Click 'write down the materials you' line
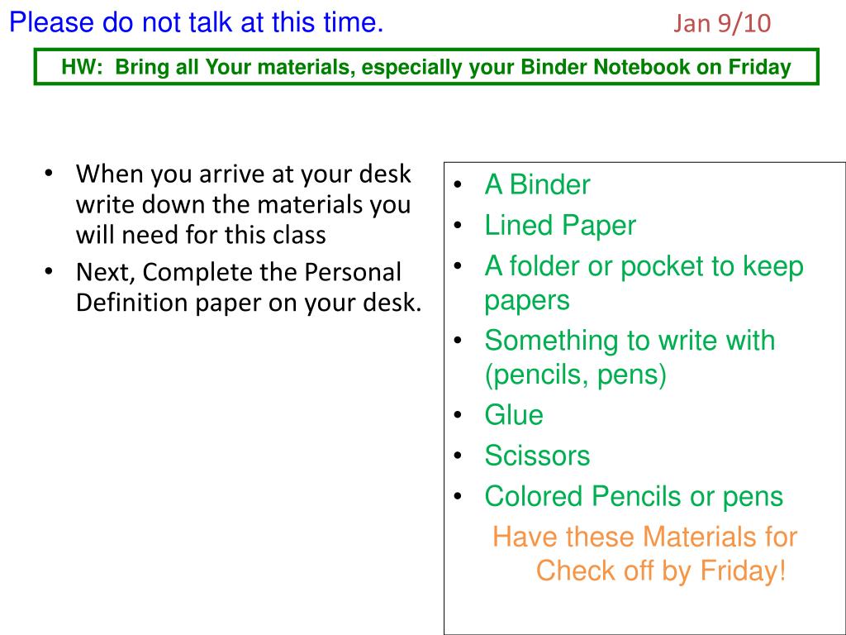The height and width of the screenshot is (635, 846). pos(244,205)
